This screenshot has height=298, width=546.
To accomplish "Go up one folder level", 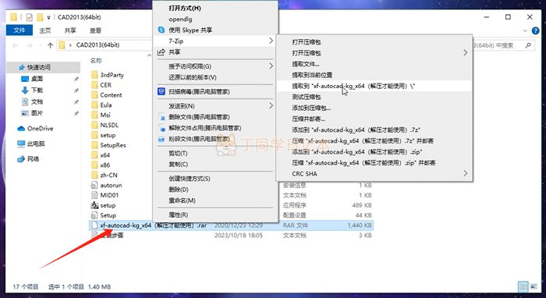I will click(x=50, y=45).
